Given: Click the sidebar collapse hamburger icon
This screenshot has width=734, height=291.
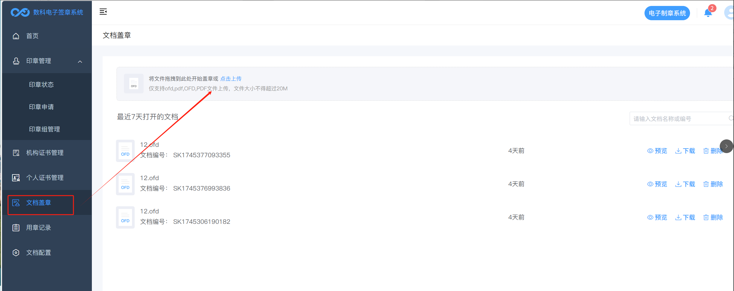Looking at the screenshot, I should tap(103, 12).
